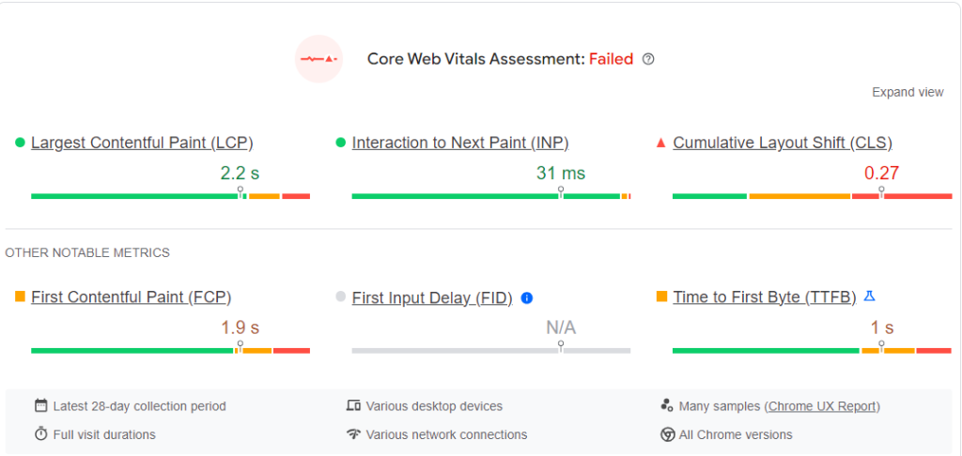Open the First Contentful Paint (FCP) link

[131, 297]
